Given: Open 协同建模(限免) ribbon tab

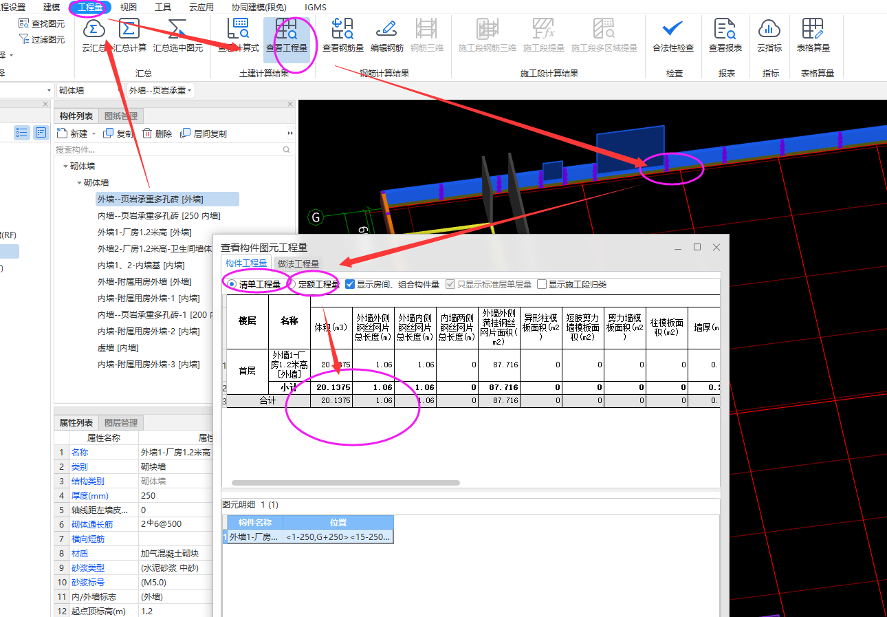Looking at the screenshot, I should 259,7.
